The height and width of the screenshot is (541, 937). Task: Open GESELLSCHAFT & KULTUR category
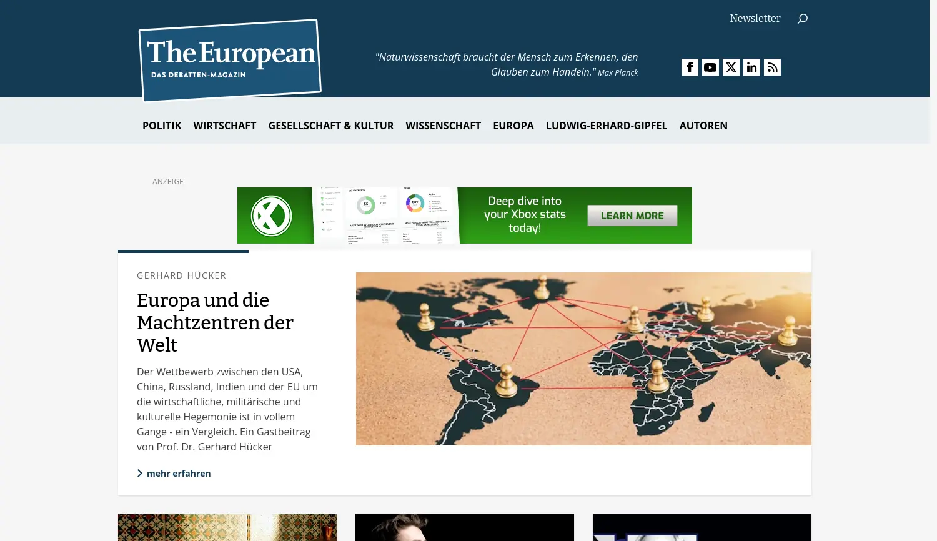point(331,126)
